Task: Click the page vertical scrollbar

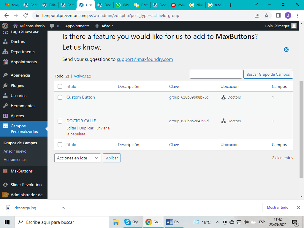Action: [301, 129]
